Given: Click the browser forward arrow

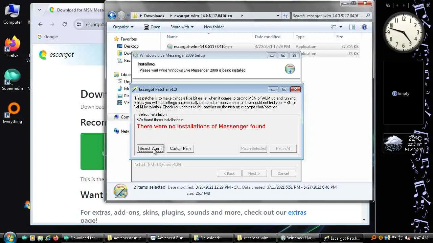Looking at the screenshot, I should (52, 24).
